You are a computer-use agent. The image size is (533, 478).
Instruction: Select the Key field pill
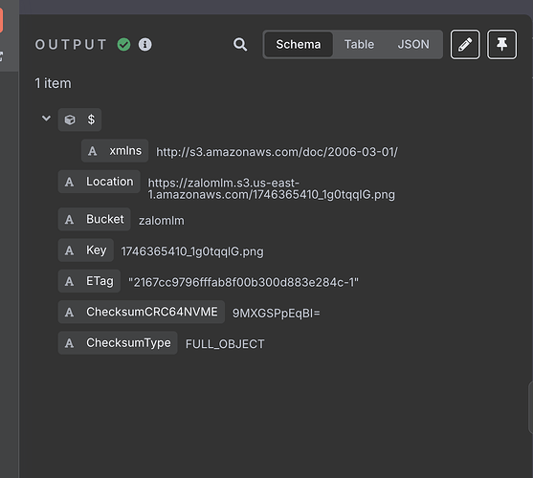tap(86, 250)
